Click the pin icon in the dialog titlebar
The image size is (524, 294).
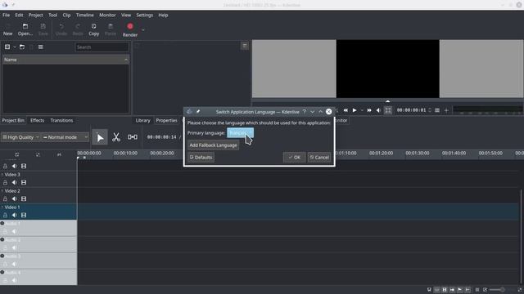coord(198,112)
